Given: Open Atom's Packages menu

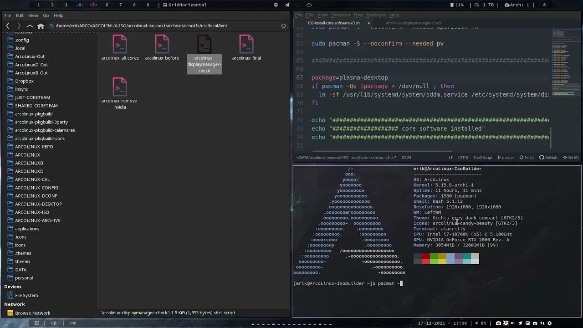Looking at the screenshot, I should [x=376, y=15].
